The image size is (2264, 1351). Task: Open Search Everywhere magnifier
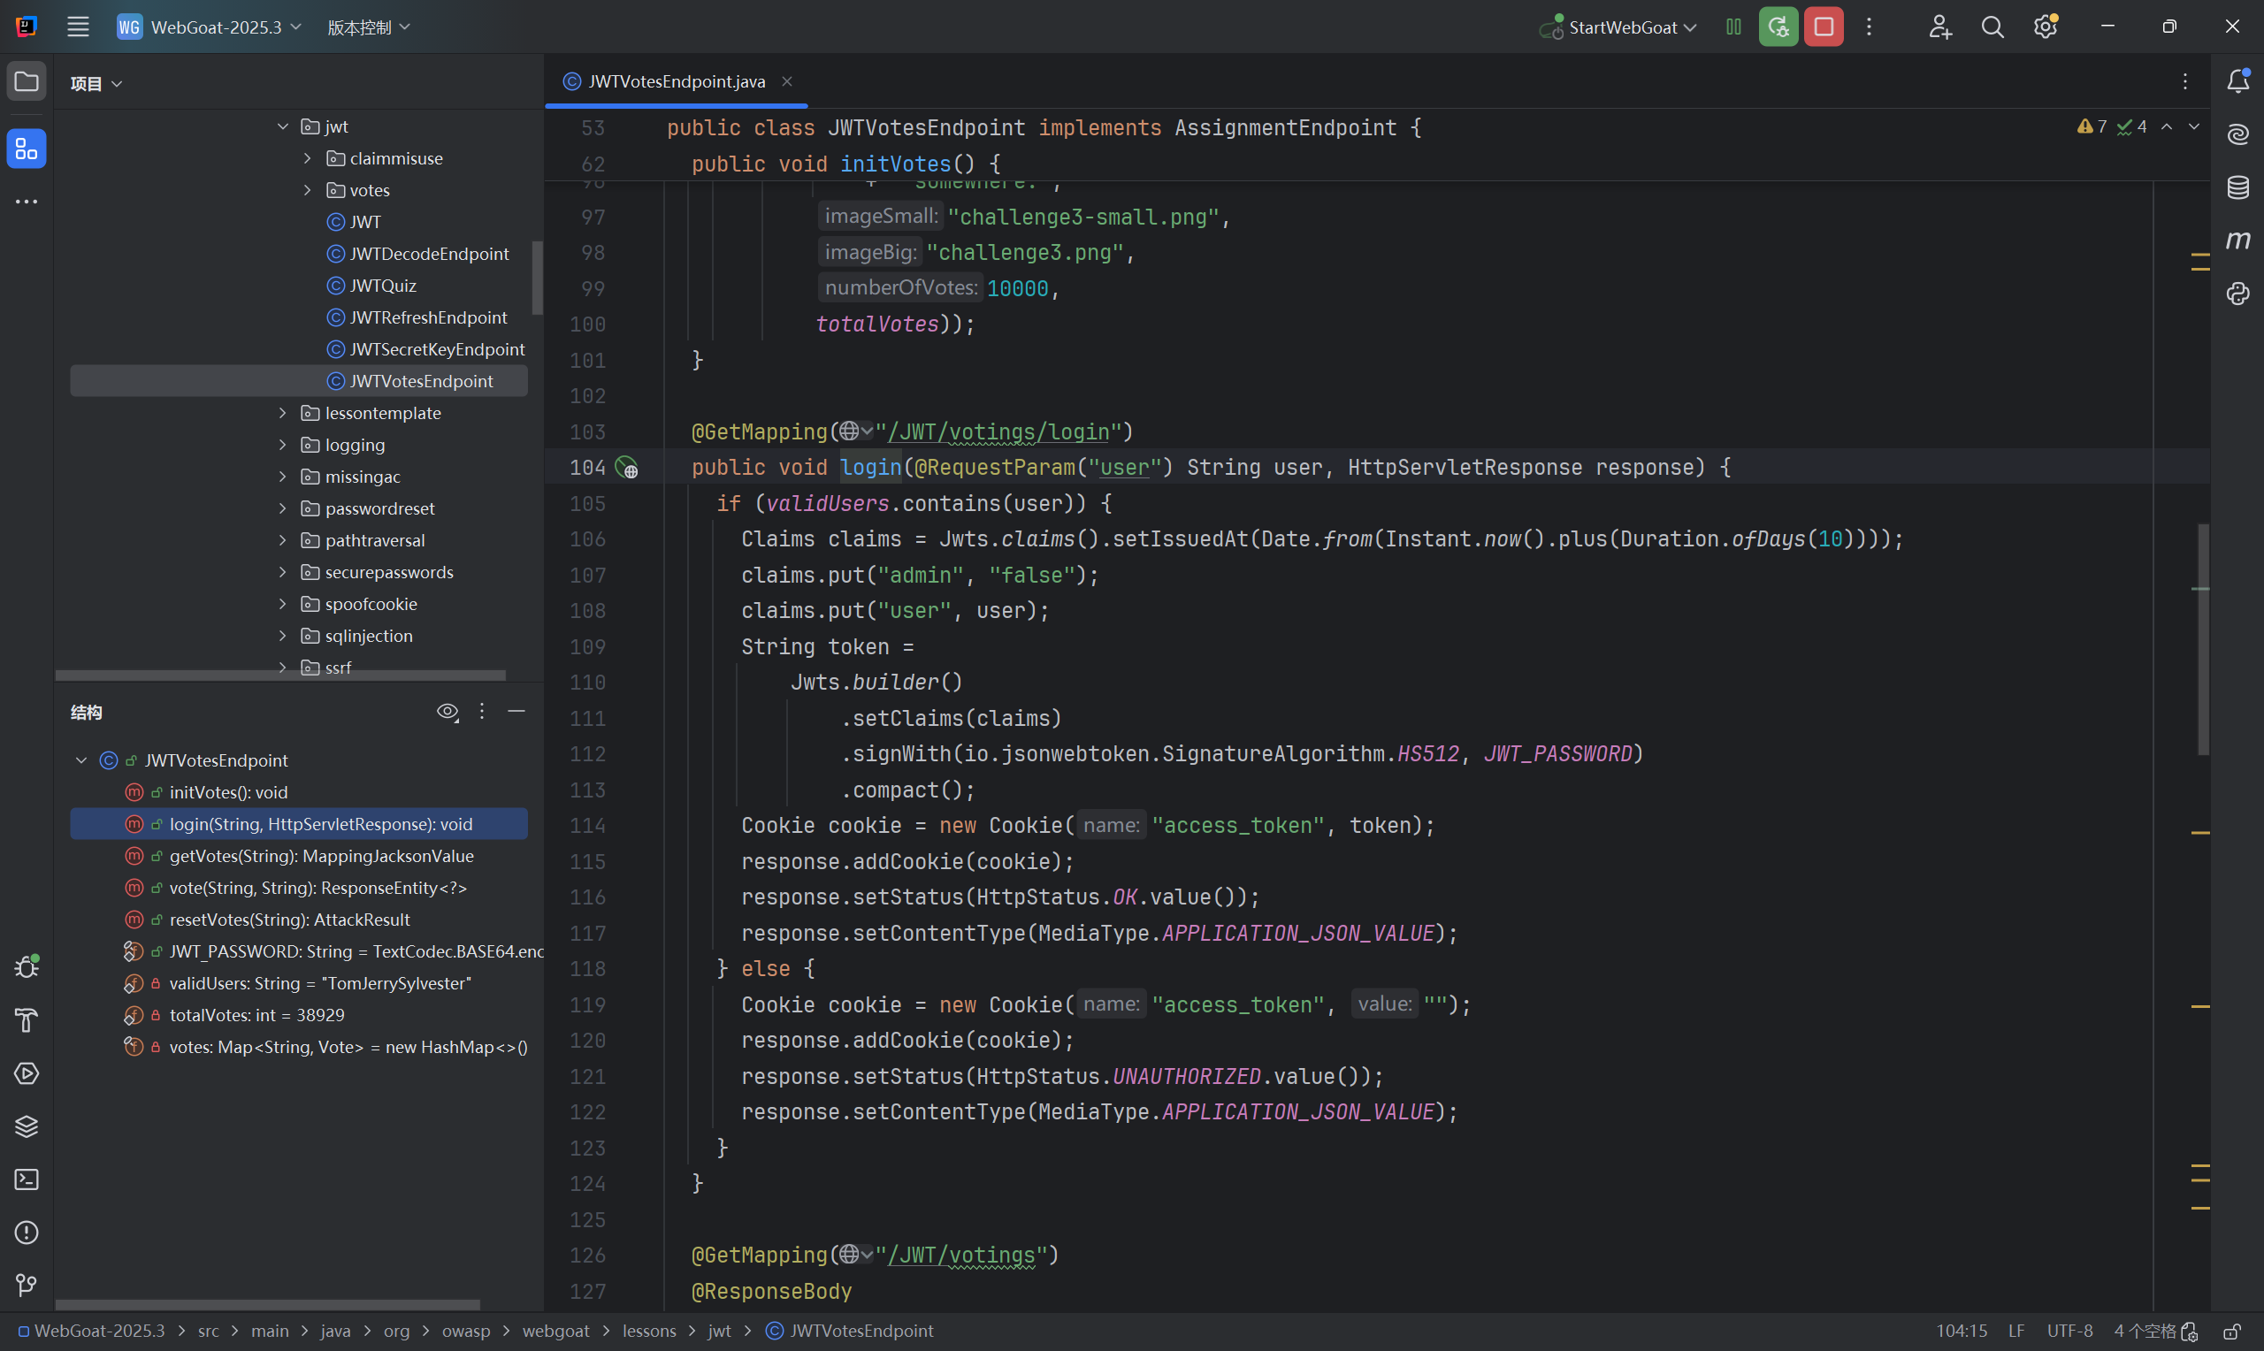(1992, 27)
